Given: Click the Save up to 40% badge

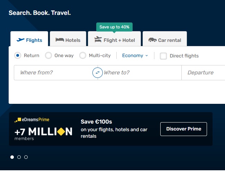Looking at the screenshot, I should tap(114, 27).
